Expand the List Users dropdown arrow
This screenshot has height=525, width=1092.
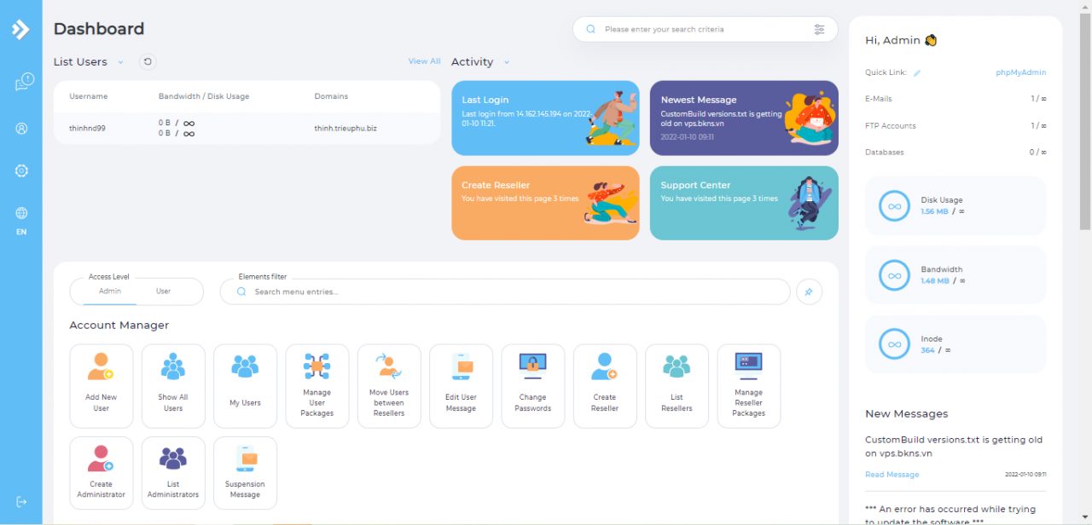(x=120, y=62)
